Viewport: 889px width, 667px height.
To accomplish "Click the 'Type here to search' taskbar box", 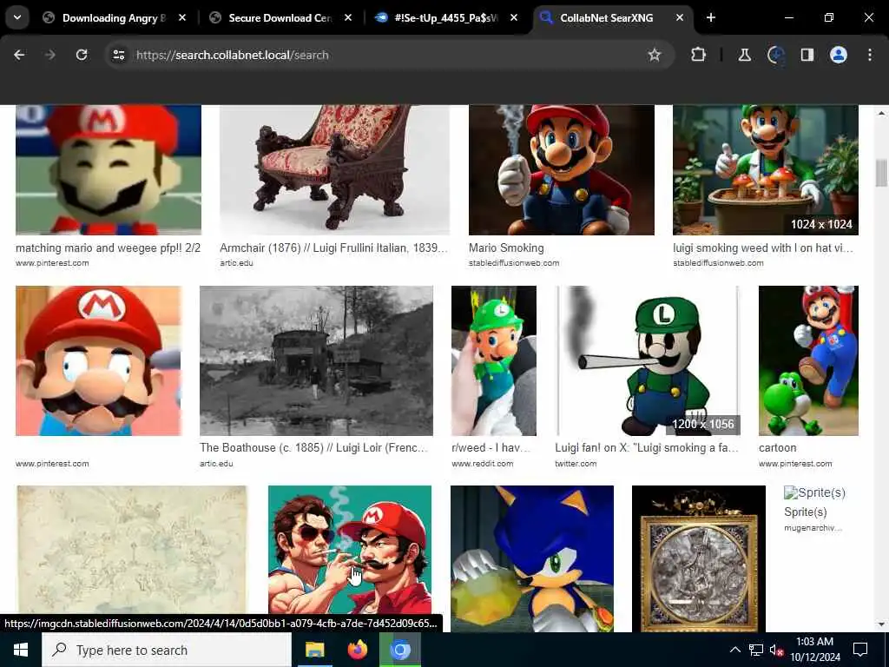I will point(167,650).
